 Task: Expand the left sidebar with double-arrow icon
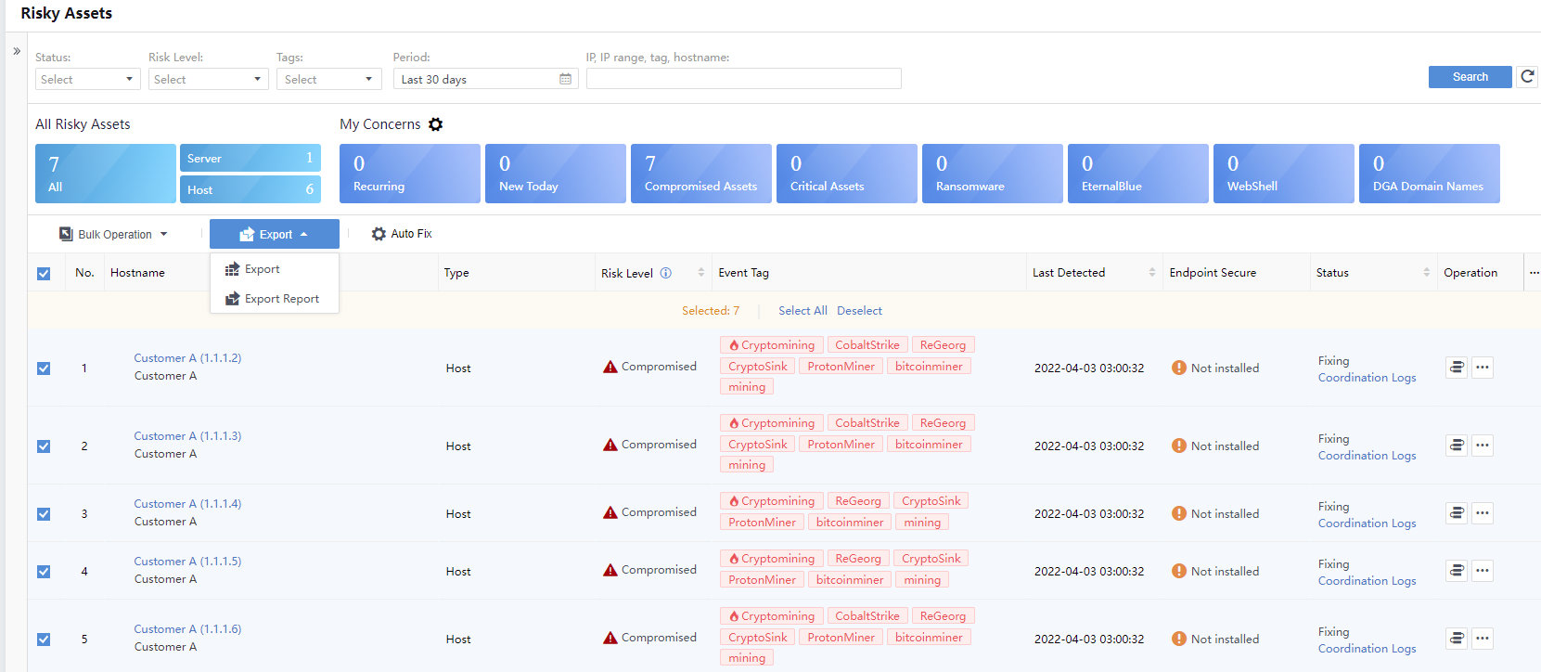pos(17,51)
